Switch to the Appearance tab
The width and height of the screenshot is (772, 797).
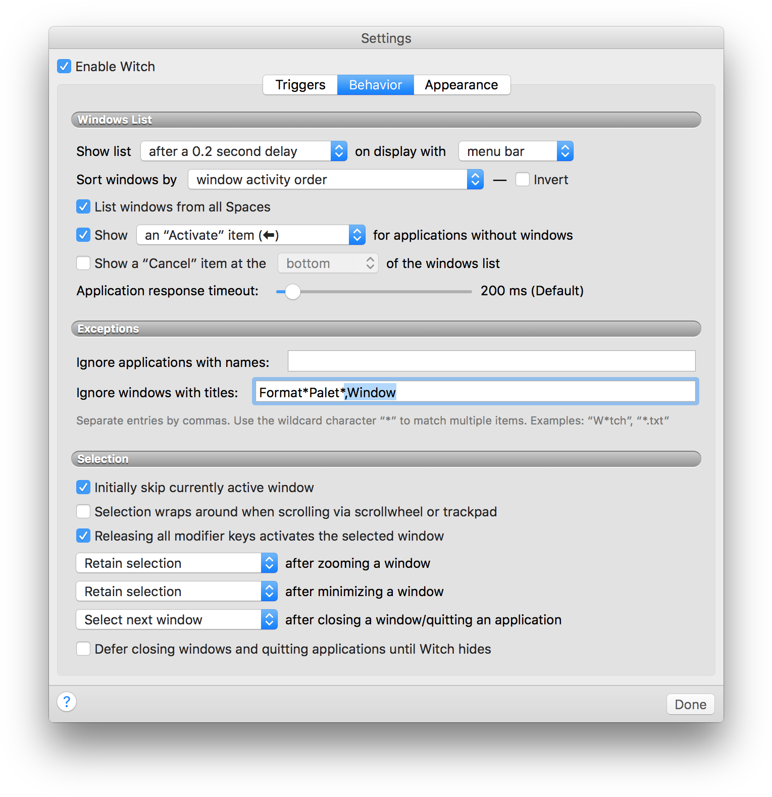coord(461,85)
